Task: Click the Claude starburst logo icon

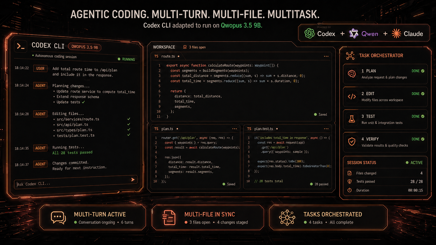Action: (396, 33)
